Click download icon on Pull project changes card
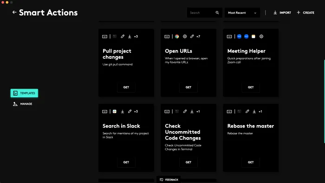This screenshot has width=325, height=183. pyautogui.click(x=130, y=37)
